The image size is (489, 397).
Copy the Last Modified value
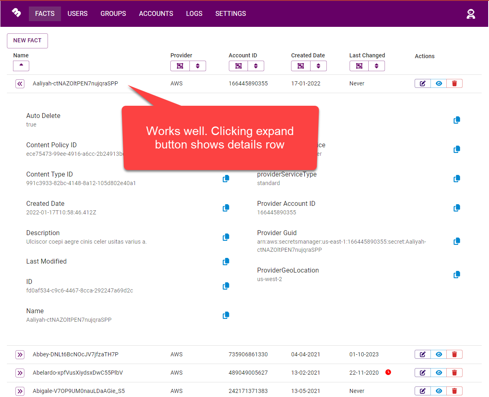pyautogui.click(x=226, y=262)
